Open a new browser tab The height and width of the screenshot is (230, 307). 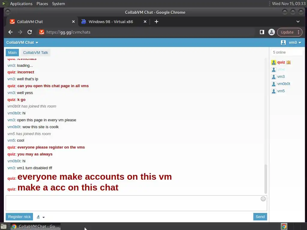coord(156,22)
